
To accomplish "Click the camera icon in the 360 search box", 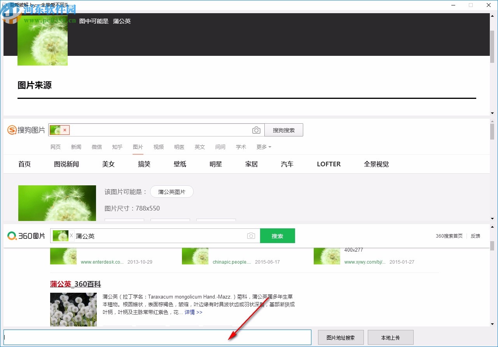I will coord(251,235).
